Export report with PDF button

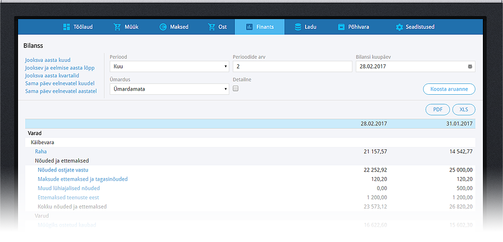point(438,110)
